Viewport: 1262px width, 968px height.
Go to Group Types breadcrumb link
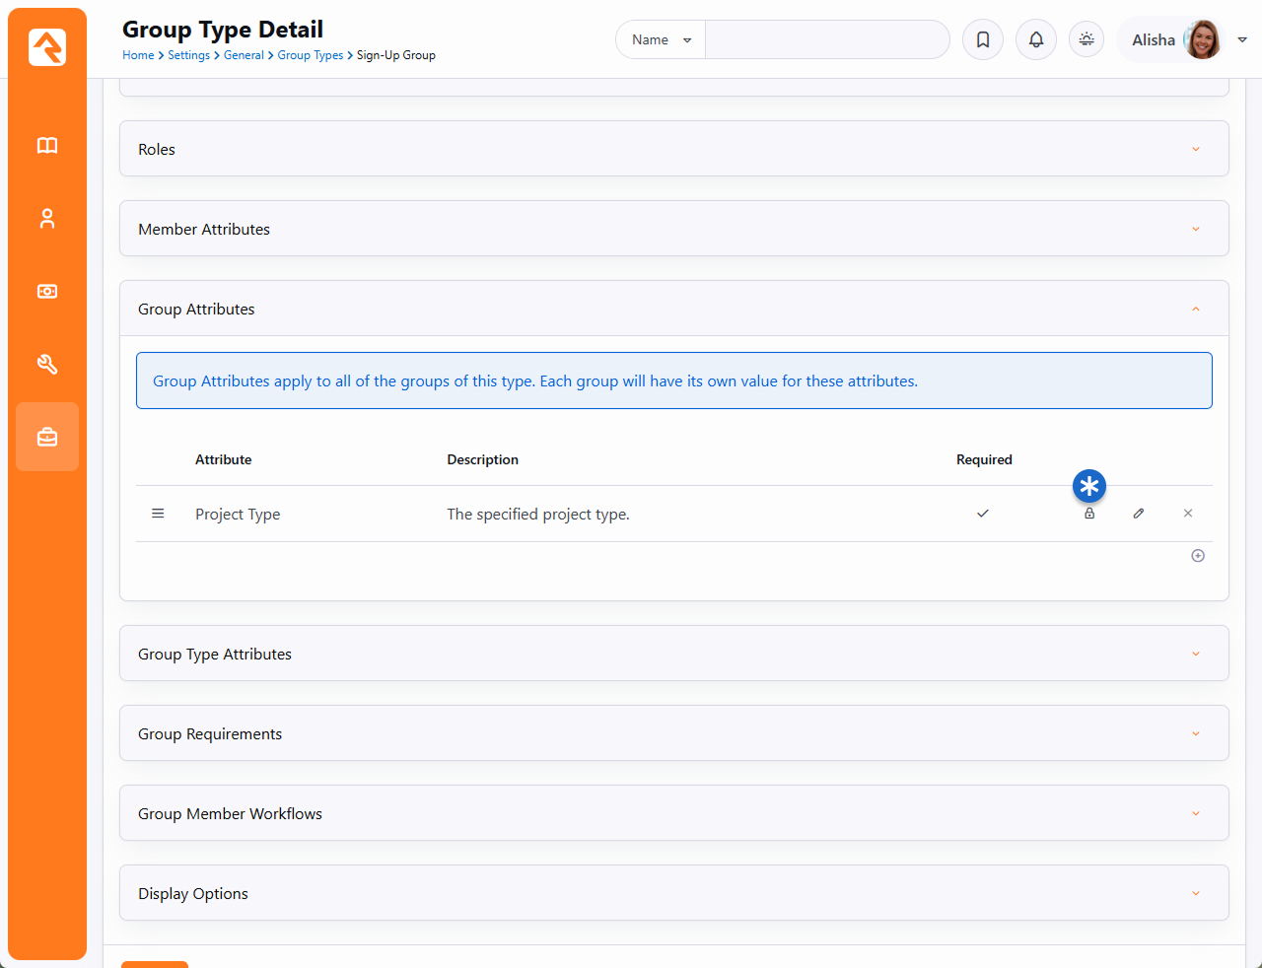(310, 55)
